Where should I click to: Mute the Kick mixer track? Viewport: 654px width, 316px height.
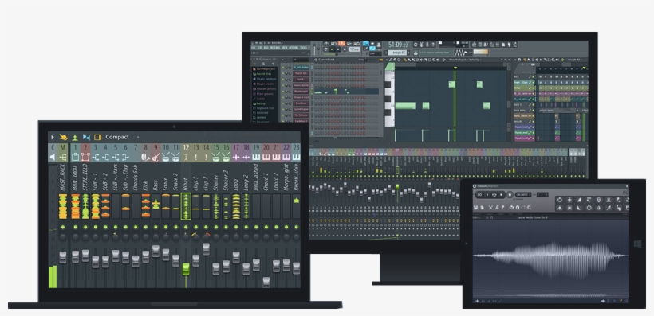(x=146, y=227)
